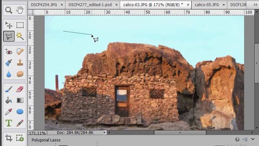
Task: Click the 171.11% zoom level field
Action: point(37,133)
